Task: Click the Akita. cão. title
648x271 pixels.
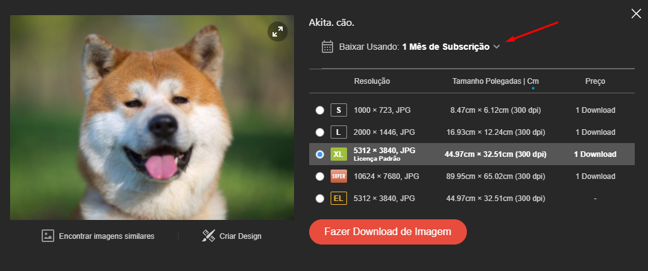Action: point(331,23)
